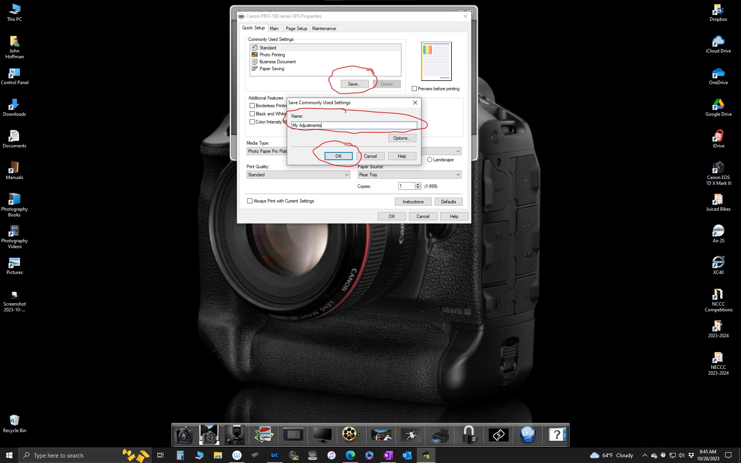Open Google Drive desktop shortcut
Viewport: 741px width, 463px height.
(718, 106)
